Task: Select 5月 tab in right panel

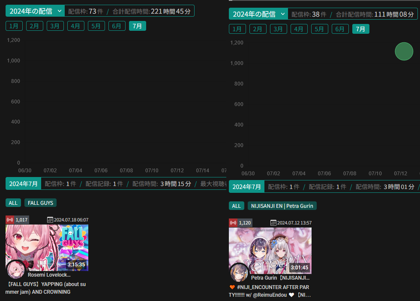Action: click(x=320, y=29)
